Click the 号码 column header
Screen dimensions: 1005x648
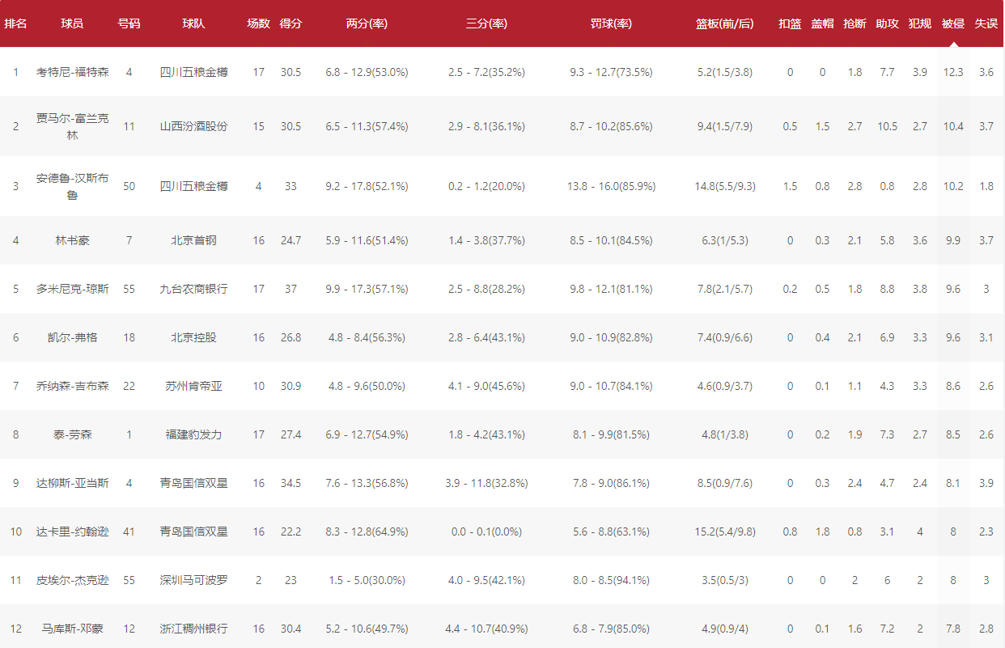pyautogui.click(x=129, y=24)
